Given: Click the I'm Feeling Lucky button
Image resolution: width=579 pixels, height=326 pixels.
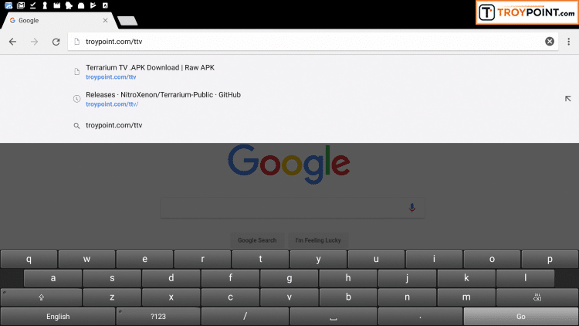Looking at the screenshot, I should pyautogui.click(x=318, y=240).
